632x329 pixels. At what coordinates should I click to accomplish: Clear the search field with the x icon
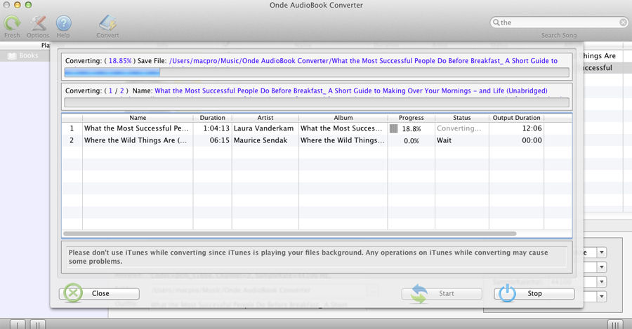(623, 22)
